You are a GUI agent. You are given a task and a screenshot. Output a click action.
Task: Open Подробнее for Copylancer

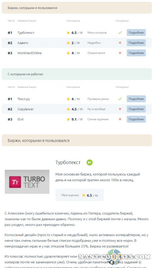point(136,109)
